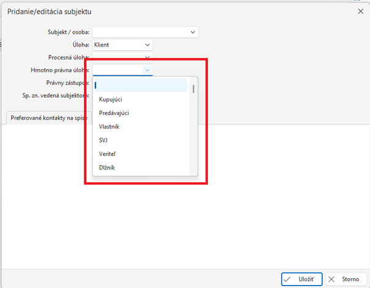The width and height of the screenshot is (370, 288).
Task: Expand the Procesná úloha dropdown arrow
Action: 147,57
